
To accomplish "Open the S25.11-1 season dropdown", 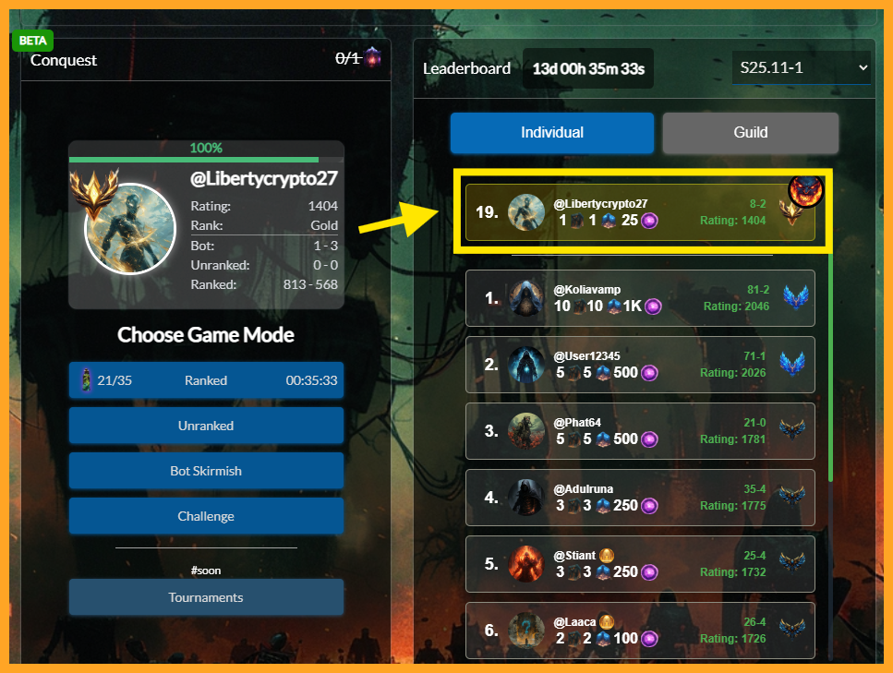I will [802, 67].
